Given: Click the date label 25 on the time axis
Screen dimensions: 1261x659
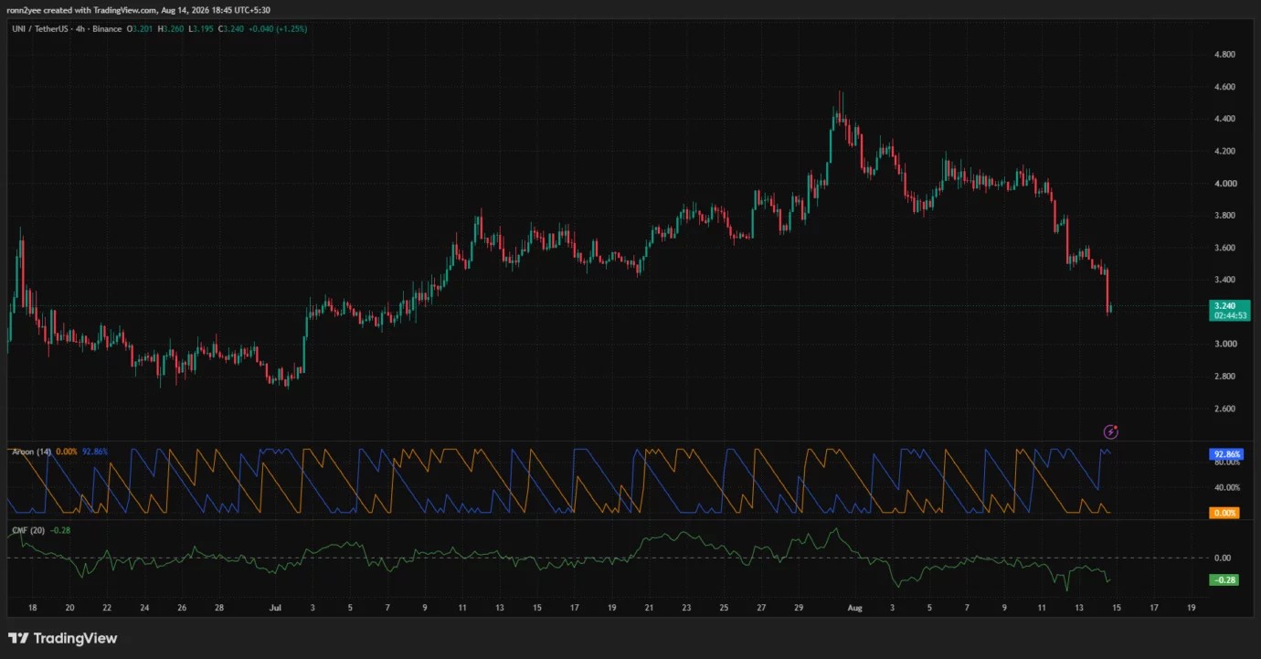Looking at the screenshot, I should point(724,607).
